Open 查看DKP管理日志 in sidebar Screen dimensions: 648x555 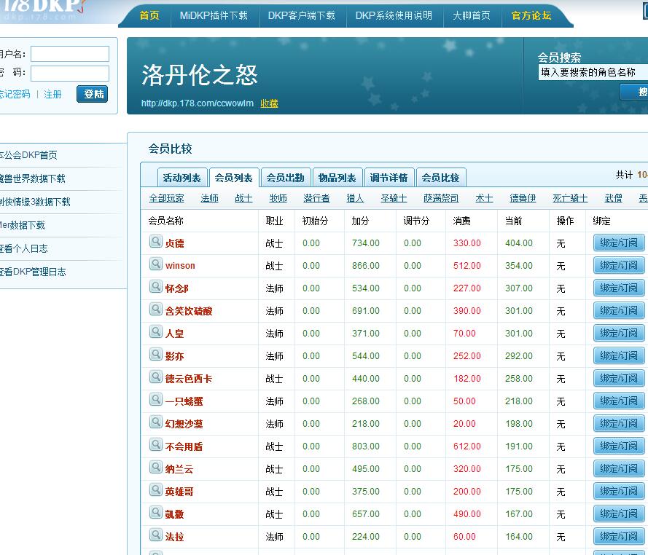[x=33, y=272]
